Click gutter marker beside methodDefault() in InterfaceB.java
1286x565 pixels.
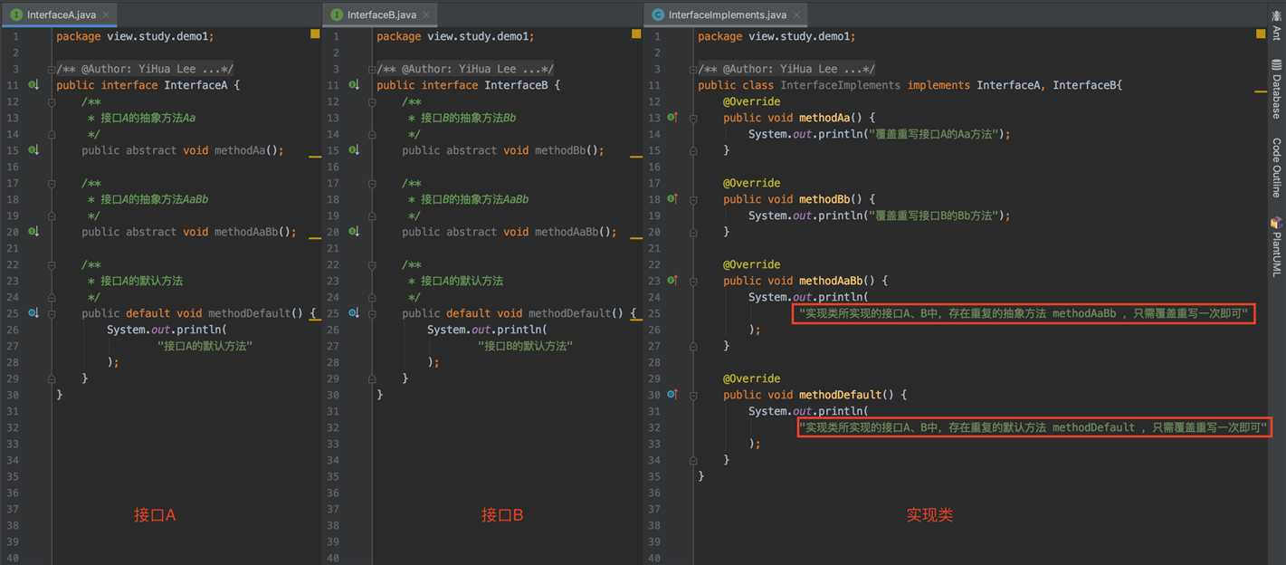[354, 313]
